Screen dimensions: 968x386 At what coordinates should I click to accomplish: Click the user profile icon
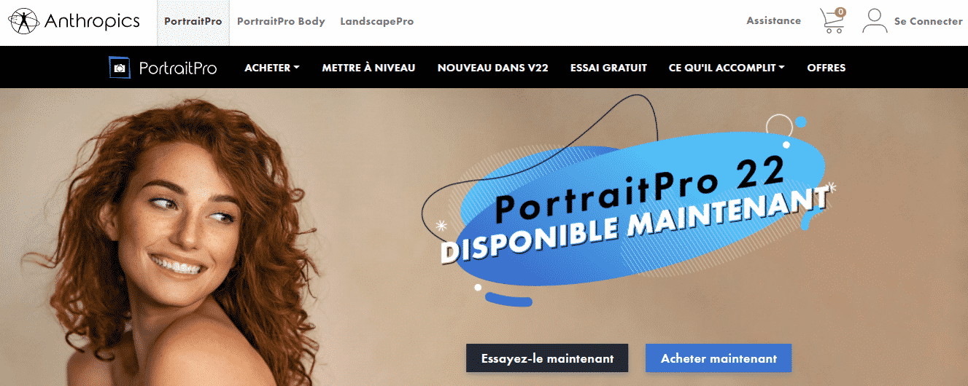(875, 21)
